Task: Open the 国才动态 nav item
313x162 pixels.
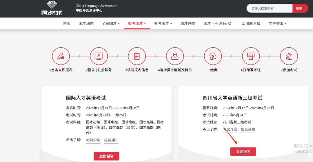Action: (x=86, y=23)
